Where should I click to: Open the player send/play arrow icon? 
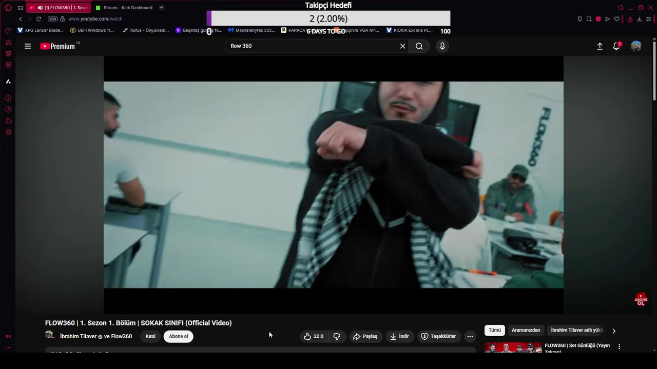click(x=607, y=19)
